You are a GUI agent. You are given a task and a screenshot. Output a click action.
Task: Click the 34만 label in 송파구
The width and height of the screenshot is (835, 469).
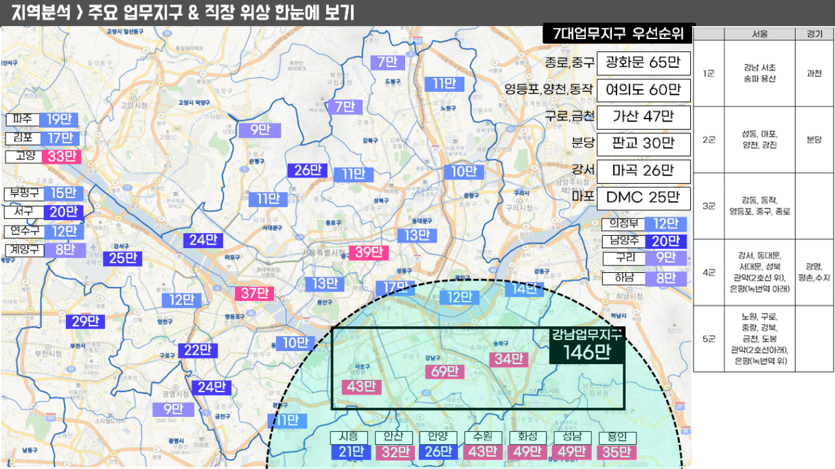[x=508, y=359]
